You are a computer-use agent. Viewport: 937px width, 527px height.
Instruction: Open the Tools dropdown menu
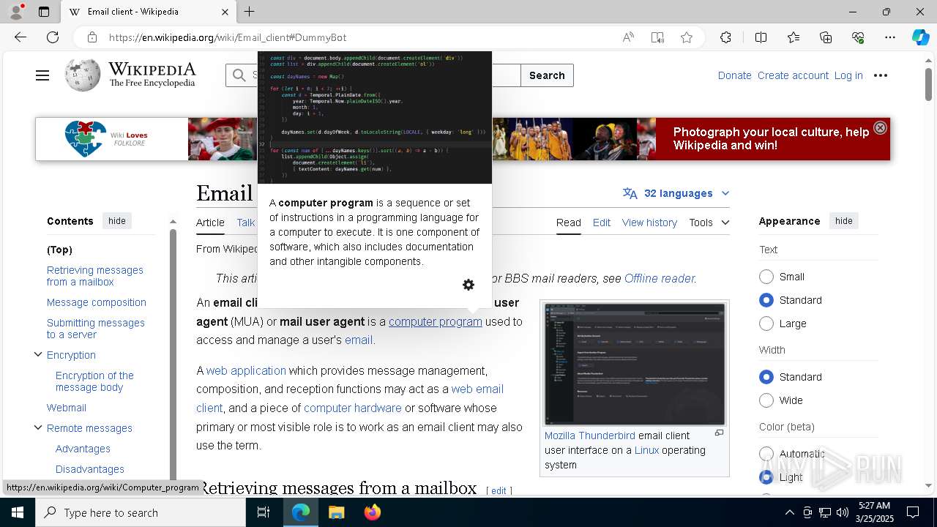(x=709, y=223)
